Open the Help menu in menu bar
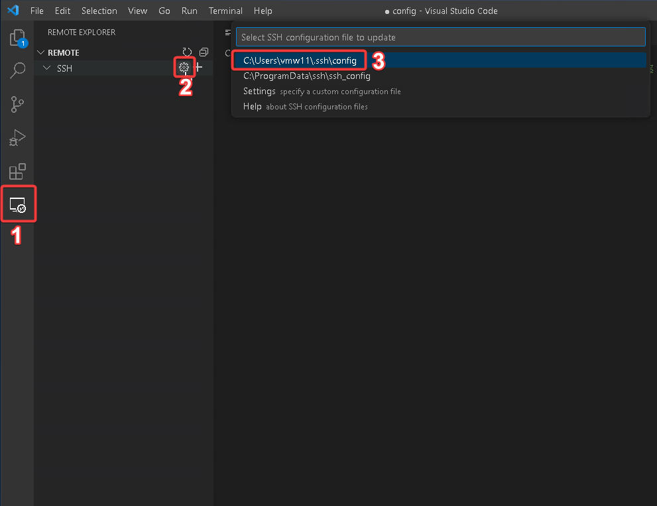657x506 pixels. (x=263, y=11)
